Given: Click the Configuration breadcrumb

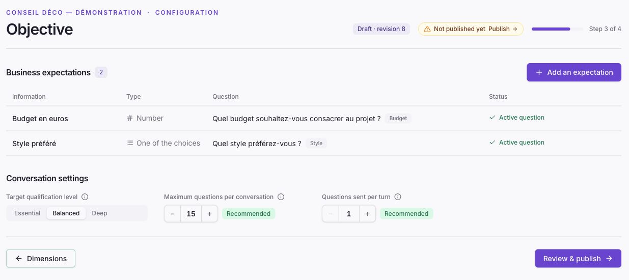Looking at the screenshot, I should coord(187,12).
